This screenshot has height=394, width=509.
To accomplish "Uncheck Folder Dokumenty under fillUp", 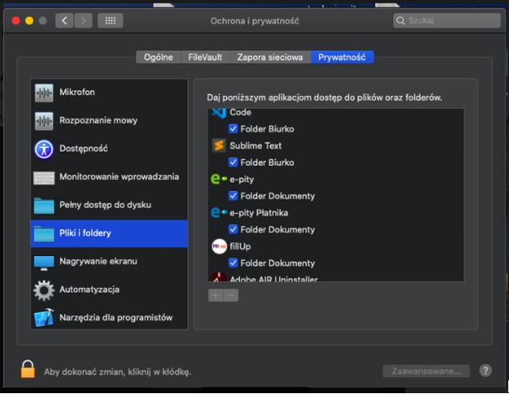I will pyautogui.click(x=234, y=264).
